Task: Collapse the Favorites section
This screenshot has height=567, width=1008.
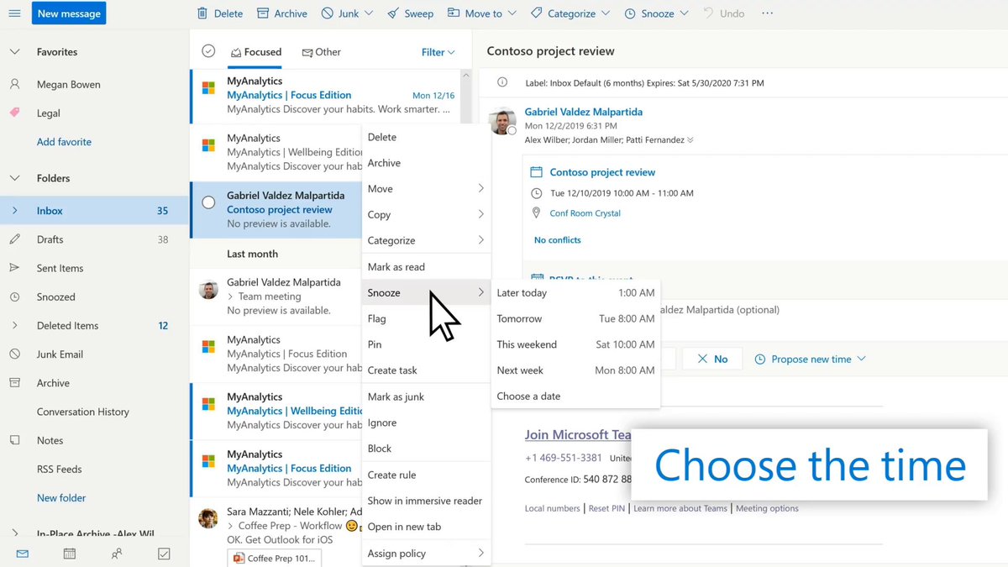Action: coord(14,52)
